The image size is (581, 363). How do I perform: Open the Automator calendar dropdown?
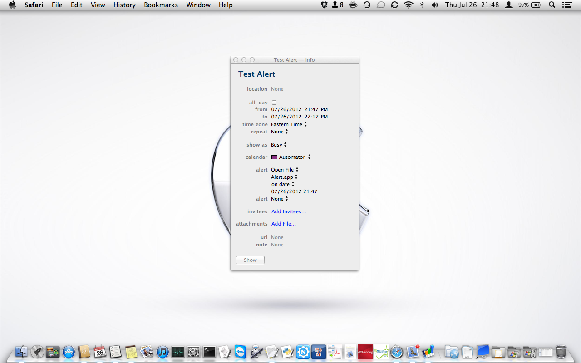click(291, 157)
